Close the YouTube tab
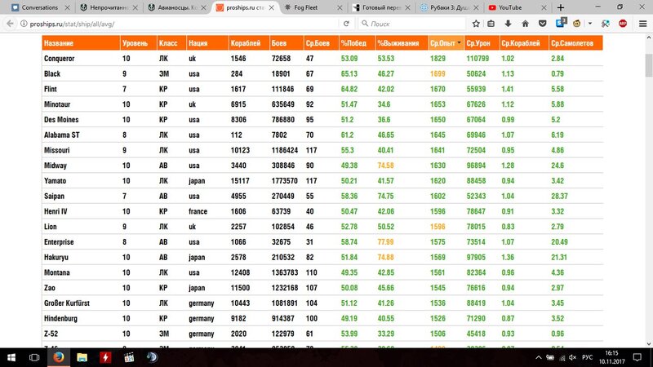The height and width of the screenshot is (367, 653). coord(544,7)
